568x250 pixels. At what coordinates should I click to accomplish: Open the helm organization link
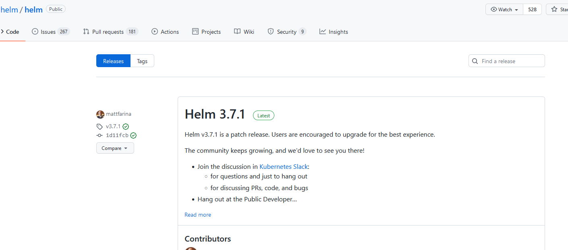coord(9,10)
